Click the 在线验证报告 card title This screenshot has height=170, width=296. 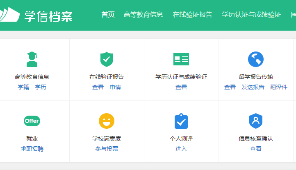pos(107,77)
